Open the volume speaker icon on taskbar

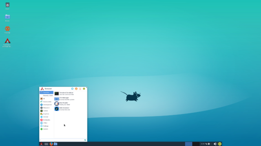215,144
